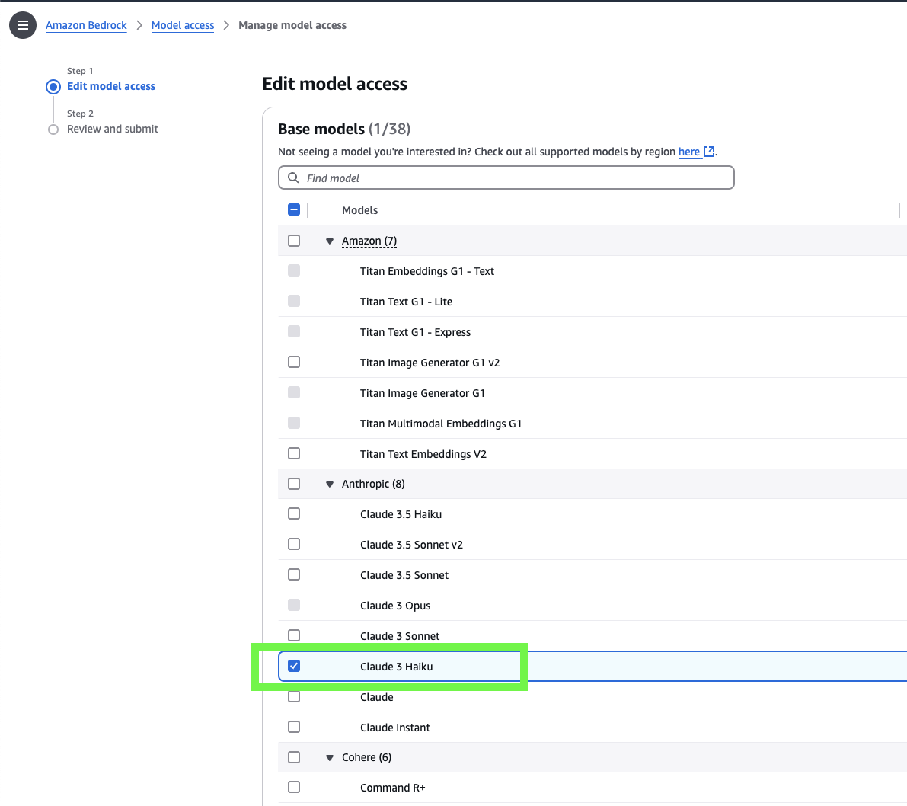This screenshot has height=806, width=907.
Task: Open the Model access breadcrumb link
Action: coord(183,25)
